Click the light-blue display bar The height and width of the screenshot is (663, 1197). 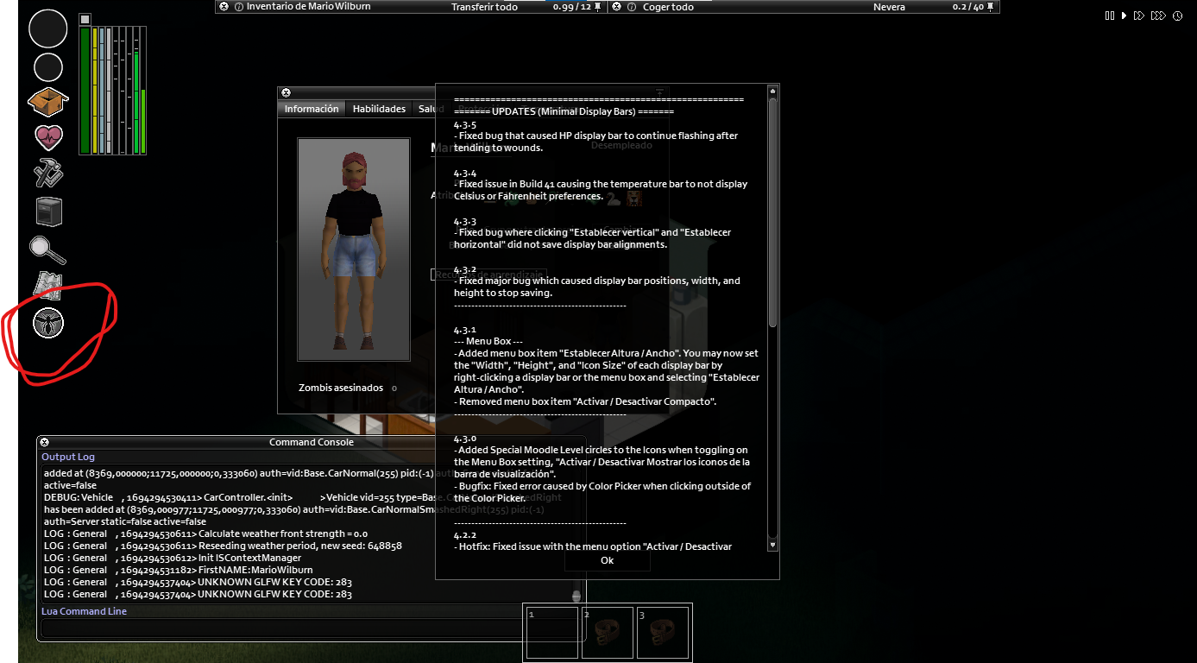click(x=102, y=91)
